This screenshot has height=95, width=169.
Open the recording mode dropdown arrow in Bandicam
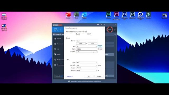[60, 30]
